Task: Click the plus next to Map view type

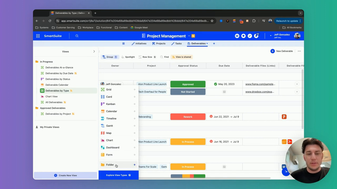Action: click(x=135, y=133)
